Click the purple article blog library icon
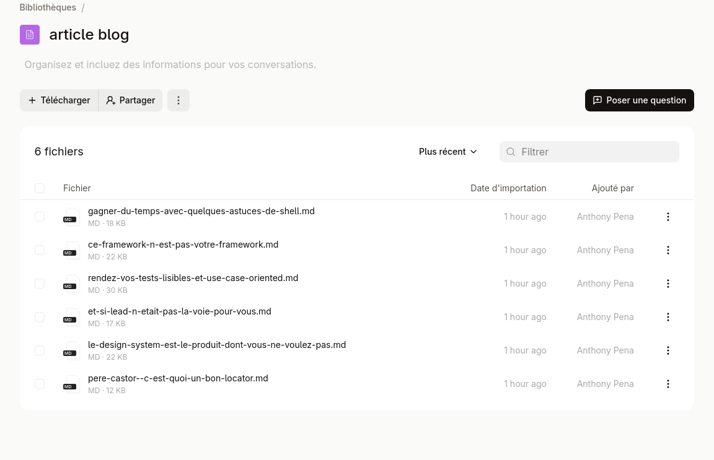Image resolution: width=714 pixels, height=460 pixels. click(x=30, y=35)
